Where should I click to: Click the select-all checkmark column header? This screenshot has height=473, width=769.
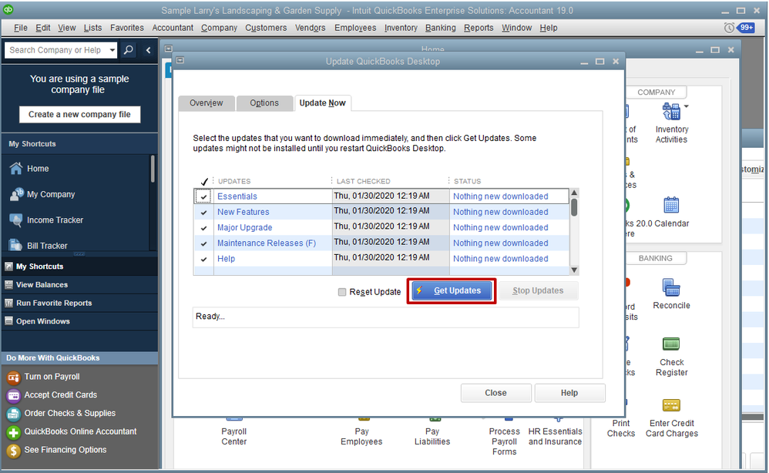pos(204,181)
